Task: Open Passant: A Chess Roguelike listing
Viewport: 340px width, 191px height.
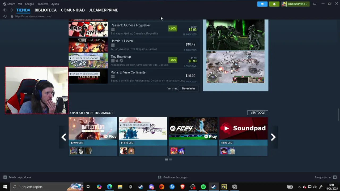Action: (134, 29)
